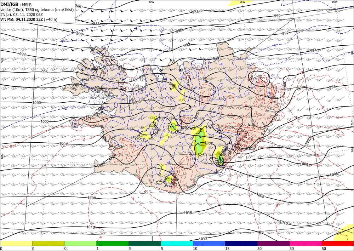
Task: Click the olive yellow-green legend swatch
Action: coord(48,243)
